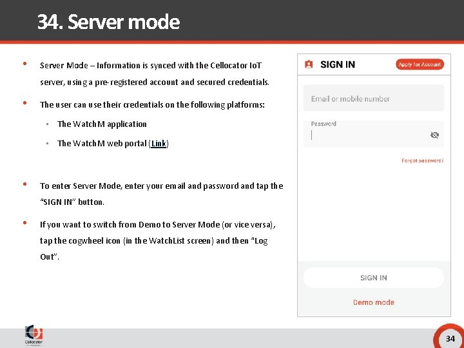Click the bullet text starting 'To enter Server Mode'
The image size is (464, 348).
click(x=162, y=194)
